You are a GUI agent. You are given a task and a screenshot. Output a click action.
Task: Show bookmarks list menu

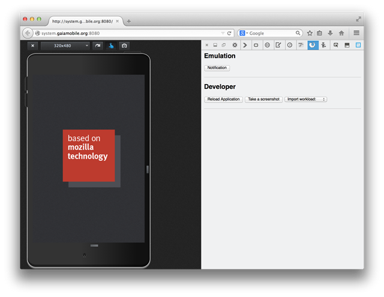click(x=319, y=33)
